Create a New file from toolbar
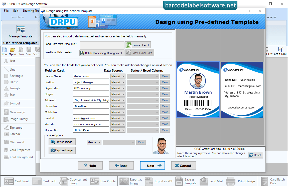Viewport: 288px width, 187px height. click(5, 51)
